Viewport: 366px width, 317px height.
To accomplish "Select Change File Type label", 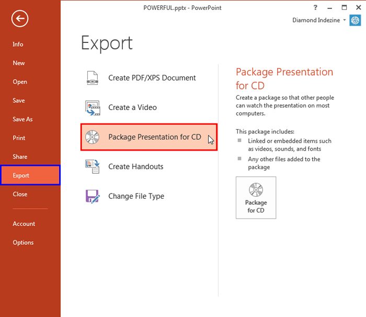I will click(x=136, y=196).
